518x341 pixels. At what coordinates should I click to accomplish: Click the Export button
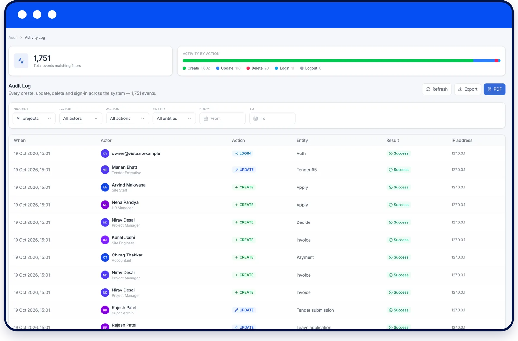pos(467,89)
